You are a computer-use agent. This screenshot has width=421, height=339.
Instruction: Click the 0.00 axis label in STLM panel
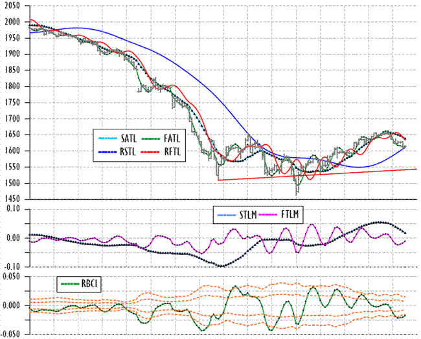click(14, 238)
